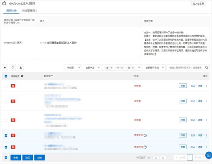Click 修复 button in the first row
The height and width of the screenshot is (164, 212).
[x=183, y=86]
